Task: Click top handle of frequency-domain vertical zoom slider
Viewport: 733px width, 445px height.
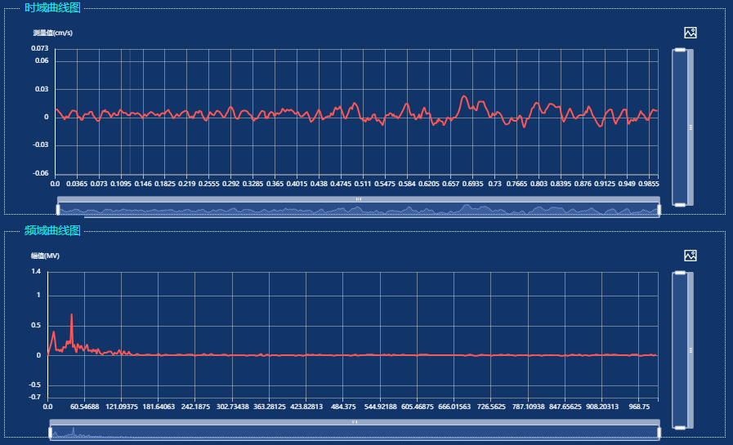Action: 679,274
